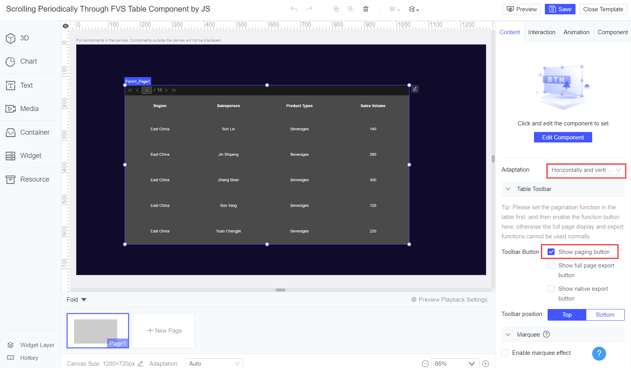
Task: Click the trash delete icon
Action: tap(366, 9)
